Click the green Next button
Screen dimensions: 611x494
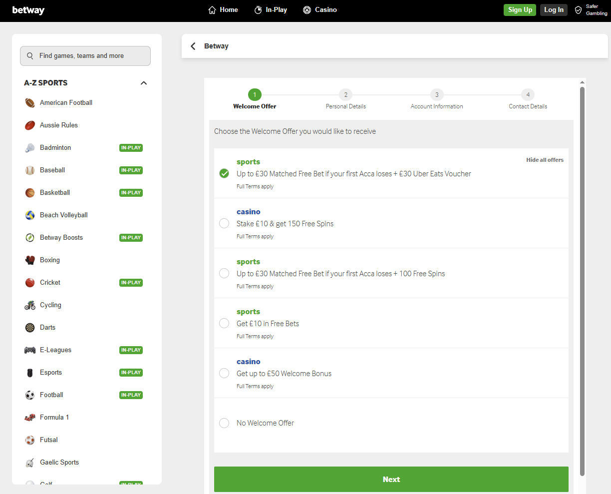tap(391, 480)
